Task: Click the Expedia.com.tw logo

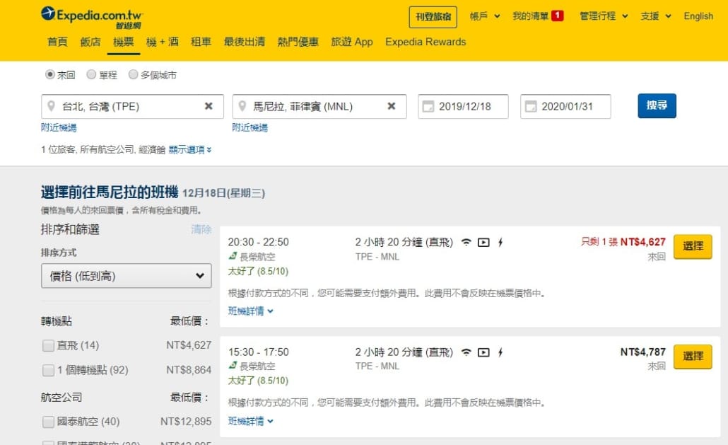Action: click(91, 18)
